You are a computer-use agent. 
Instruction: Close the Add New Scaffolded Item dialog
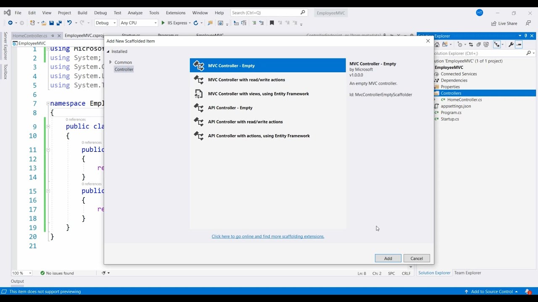tap(428, 41)
